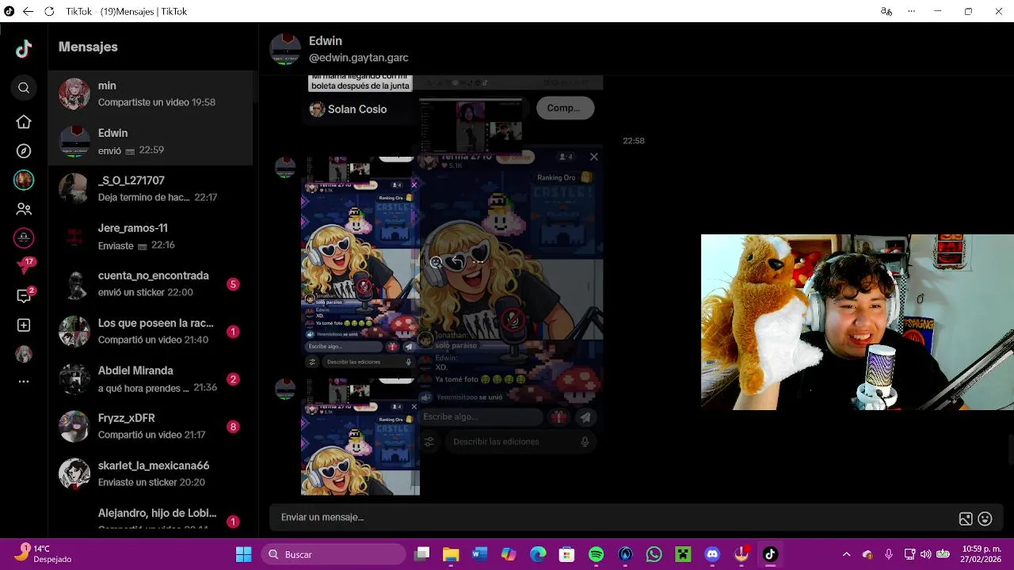
Task: Open Solan Cosio shared video author
Action: [x=348, y=109]
